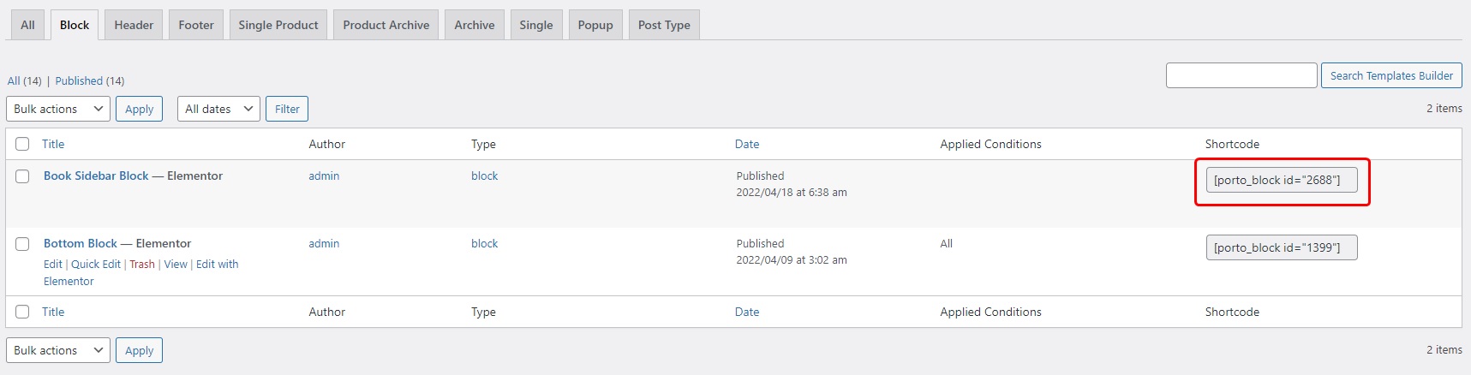Move Bottom Block to Trash
The image size is (1471, 375).
pyautogui.click(x=142, y=265)
